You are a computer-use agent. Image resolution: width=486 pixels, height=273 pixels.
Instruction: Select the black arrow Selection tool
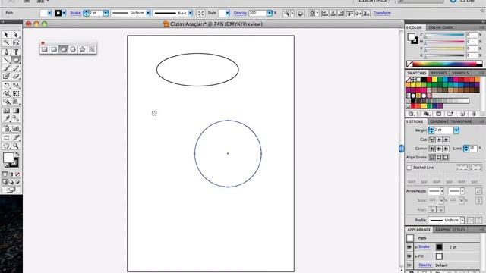coord(6,35)
